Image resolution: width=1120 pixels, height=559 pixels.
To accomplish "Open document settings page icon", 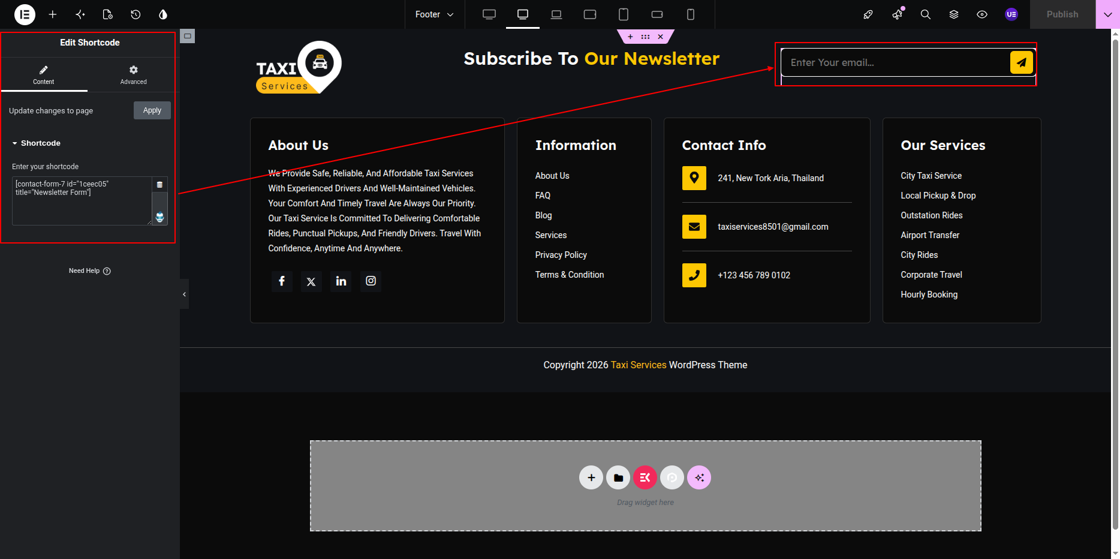I will (x=108, y=14).
